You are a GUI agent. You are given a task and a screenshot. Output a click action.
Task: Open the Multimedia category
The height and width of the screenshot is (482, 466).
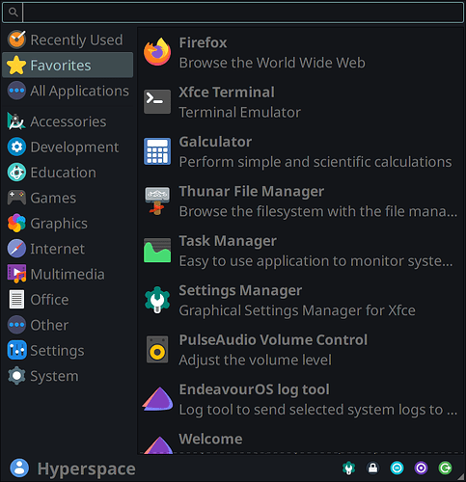tap(68, 274)
